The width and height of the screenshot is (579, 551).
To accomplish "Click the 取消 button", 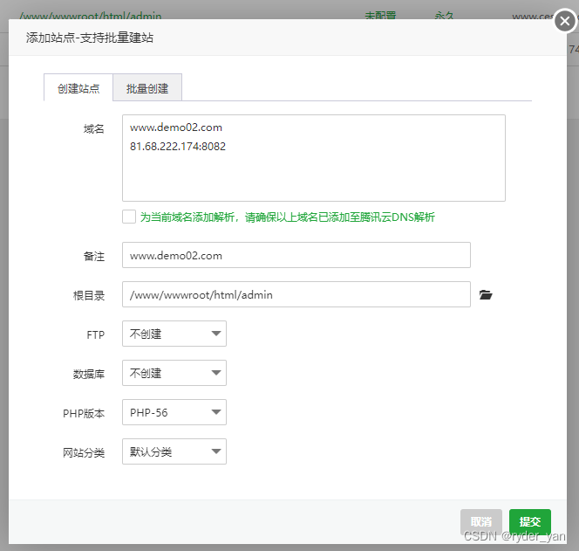I will [480, 522].
